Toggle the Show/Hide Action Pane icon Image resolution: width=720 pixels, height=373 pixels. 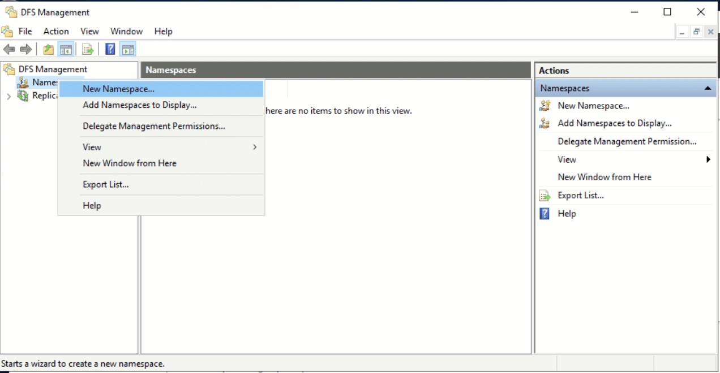click(127, 50)
